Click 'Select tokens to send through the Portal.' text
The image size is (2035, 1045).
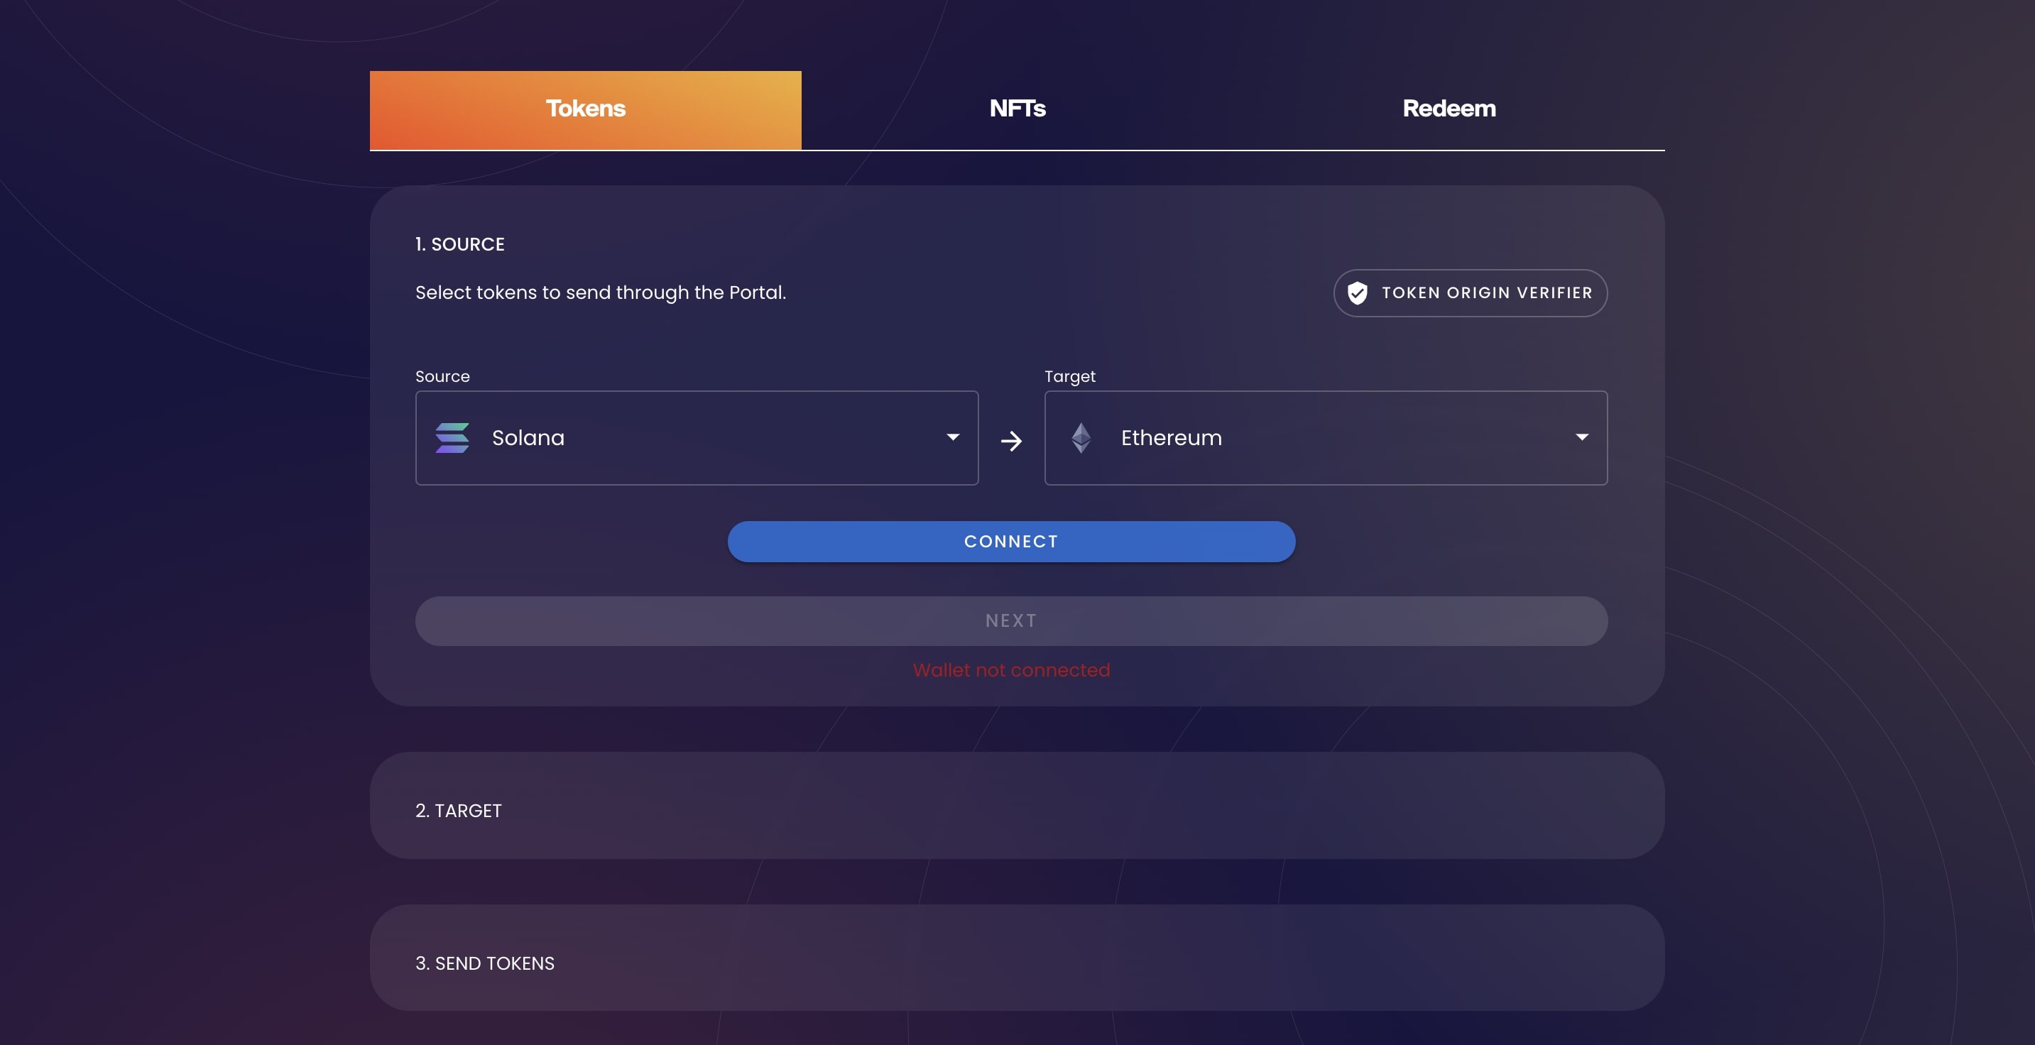(x=601, y=292)
